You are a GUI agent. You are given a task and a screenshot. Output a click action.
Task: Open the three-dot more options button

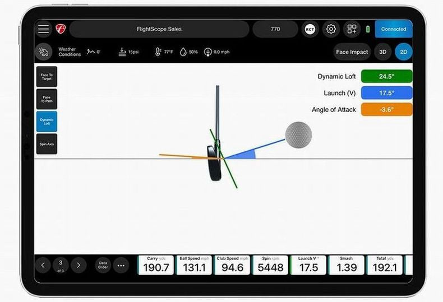[x=121, y=266]
